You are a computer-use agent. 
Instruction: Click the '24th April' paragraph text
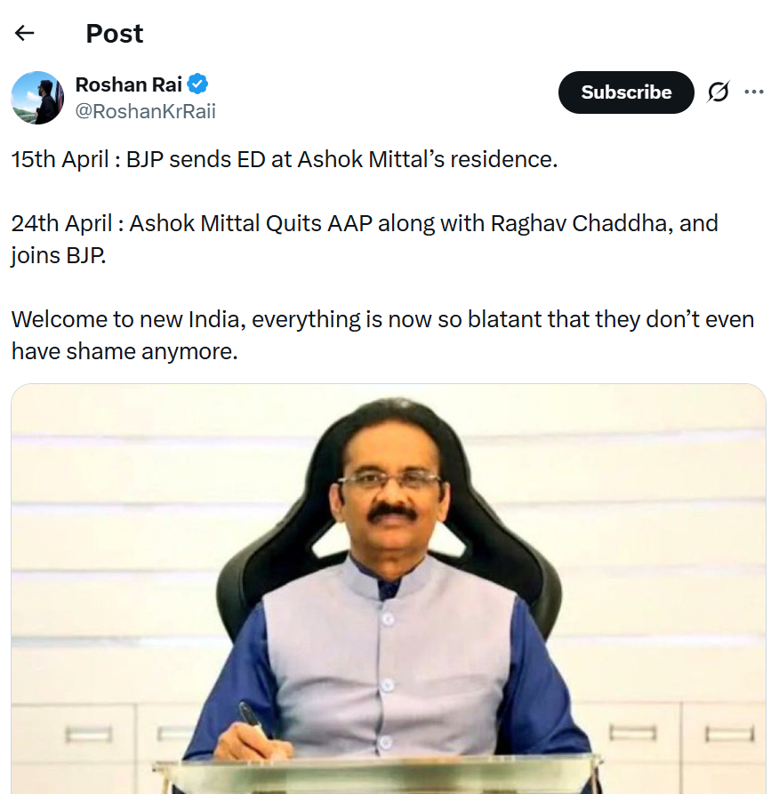(x=365, y=239)
